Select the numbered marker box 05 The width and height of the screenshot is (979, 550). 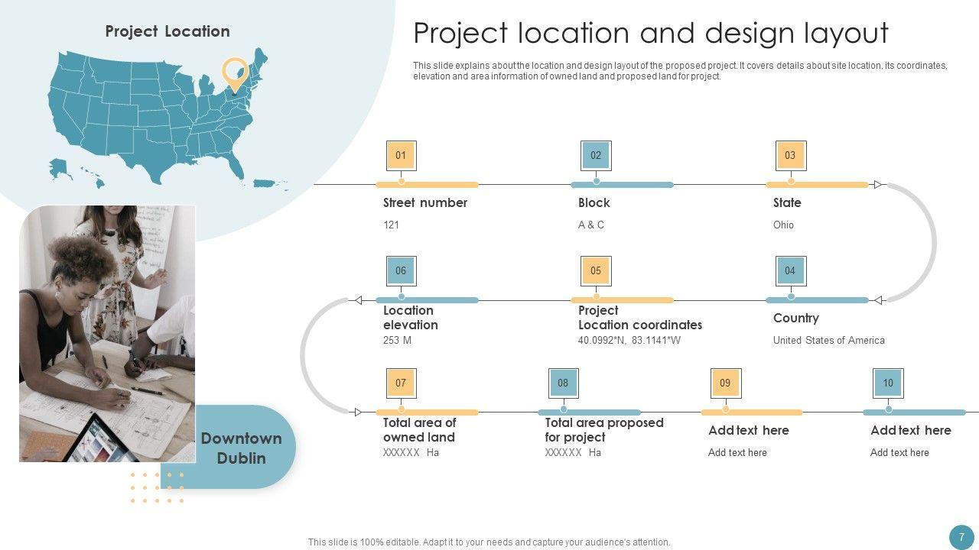596,270
